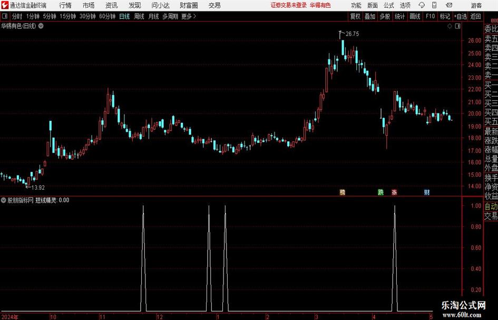Viewport: 498px width, 320px height.
Task: Open the 行情 menu
Action: click(x=65, y=5)
